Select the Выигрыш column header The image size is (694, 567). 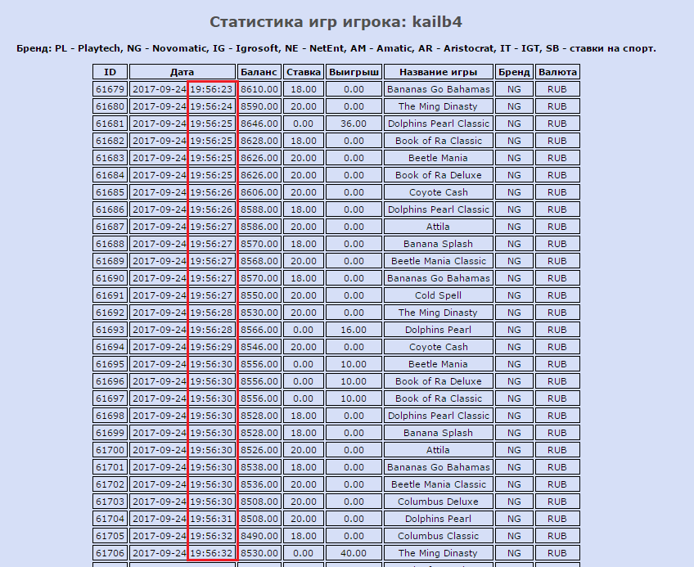tap(354, 72)
